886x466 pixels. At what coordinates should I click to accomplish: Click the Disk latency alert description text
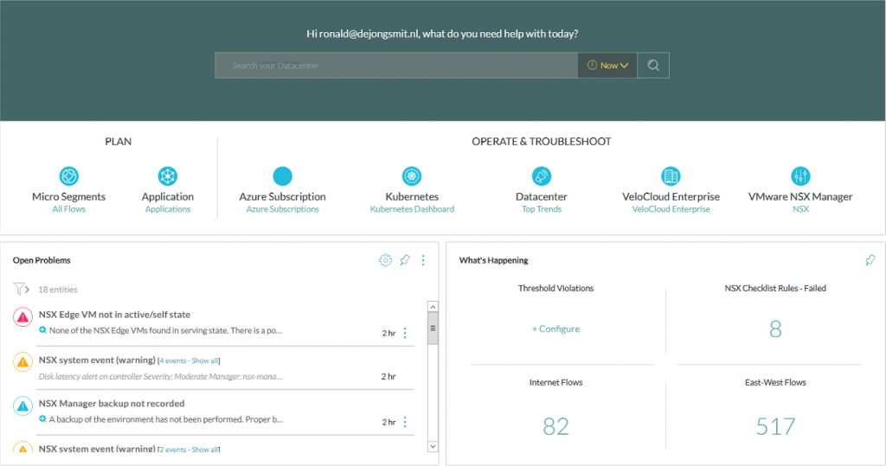(160, 376)
